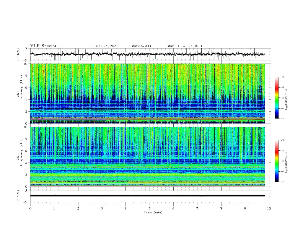Click the "3" tick on the time axis
The image size is (303, 234).
point(102,208)
